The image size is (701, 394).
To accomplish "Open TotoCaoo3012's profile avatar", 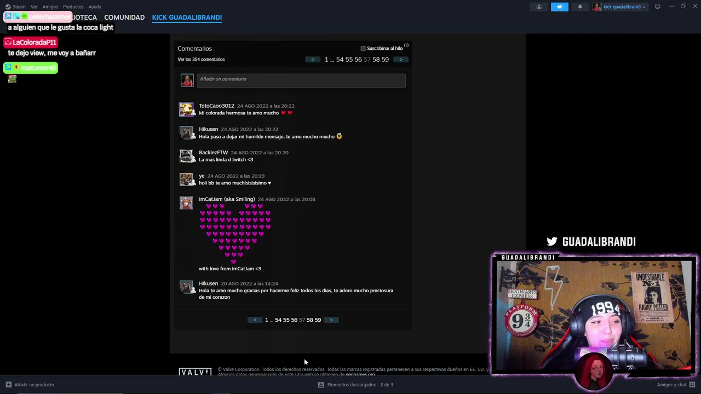I will tap(186, 109).
